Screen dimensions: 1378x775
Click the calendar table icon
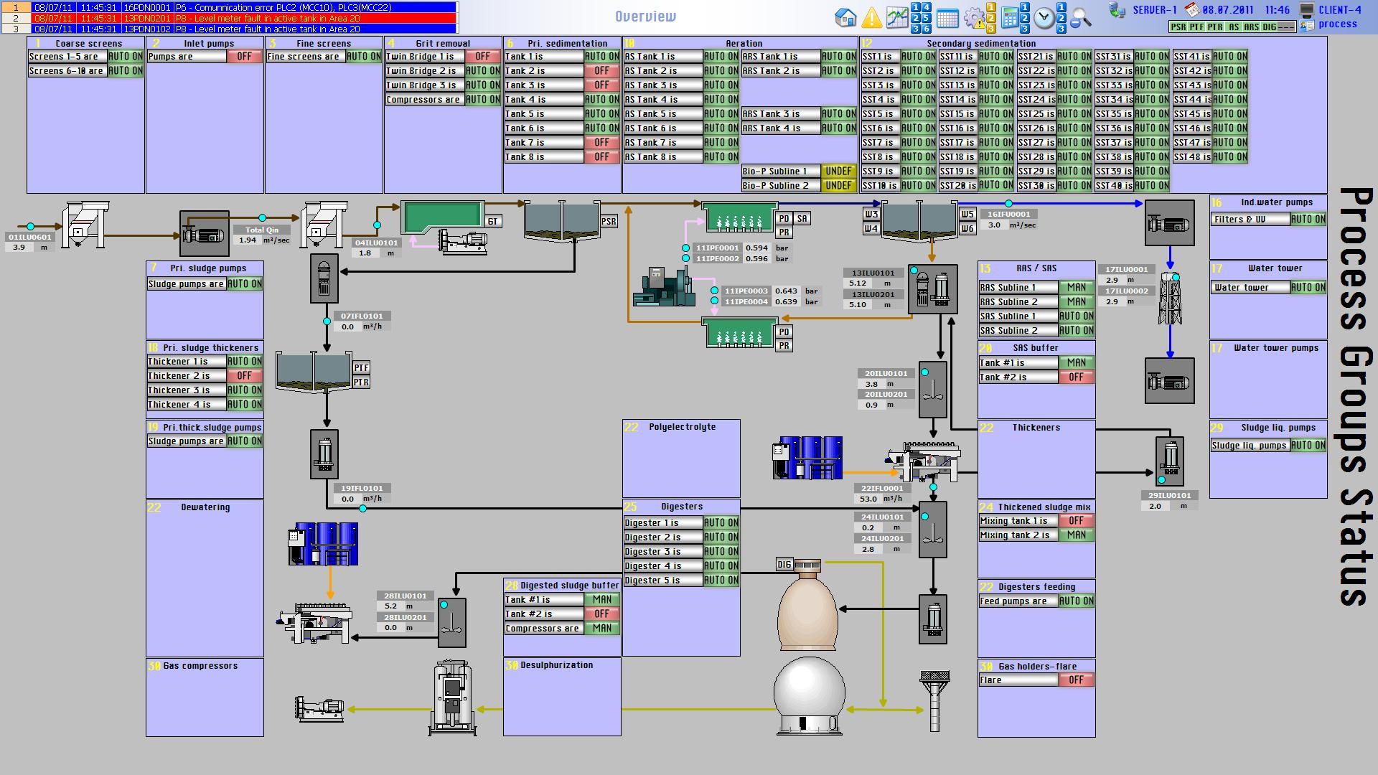click(947, 19)
